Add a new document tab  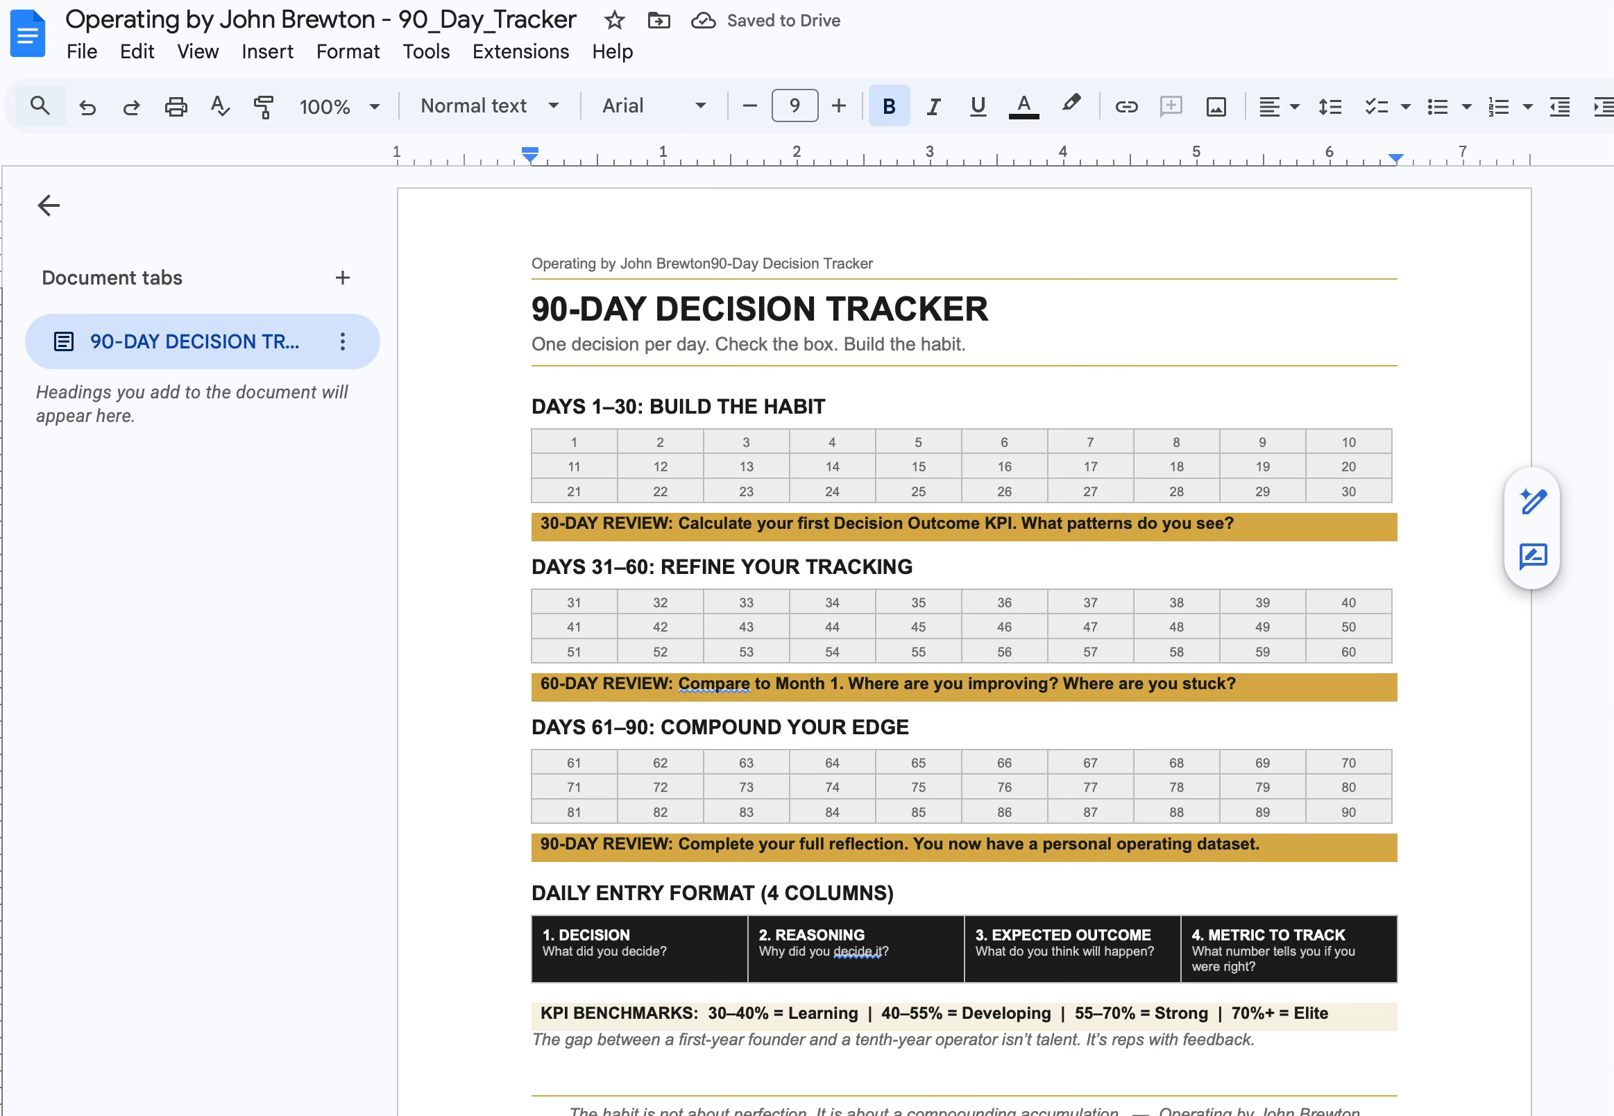pos(342,278)
